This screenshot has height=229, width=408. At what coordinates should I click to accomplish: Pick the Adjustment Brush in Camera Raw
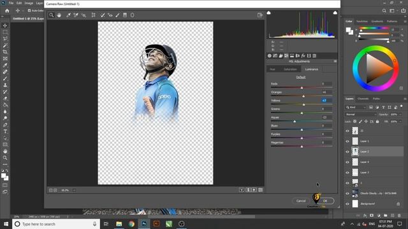pos(117,15)
